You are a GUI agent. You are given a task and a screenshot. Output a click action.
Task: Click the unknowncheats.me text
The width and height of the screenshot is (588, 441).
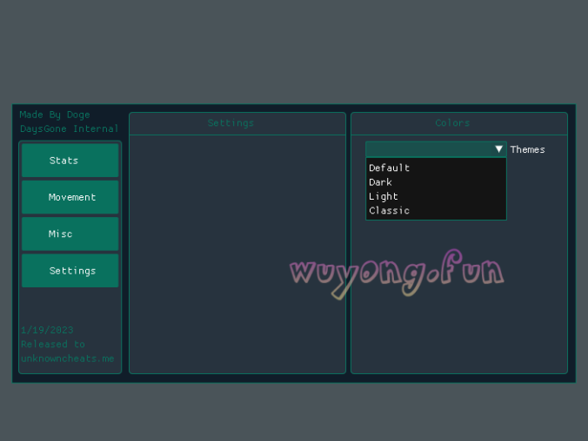coord(68,359)
